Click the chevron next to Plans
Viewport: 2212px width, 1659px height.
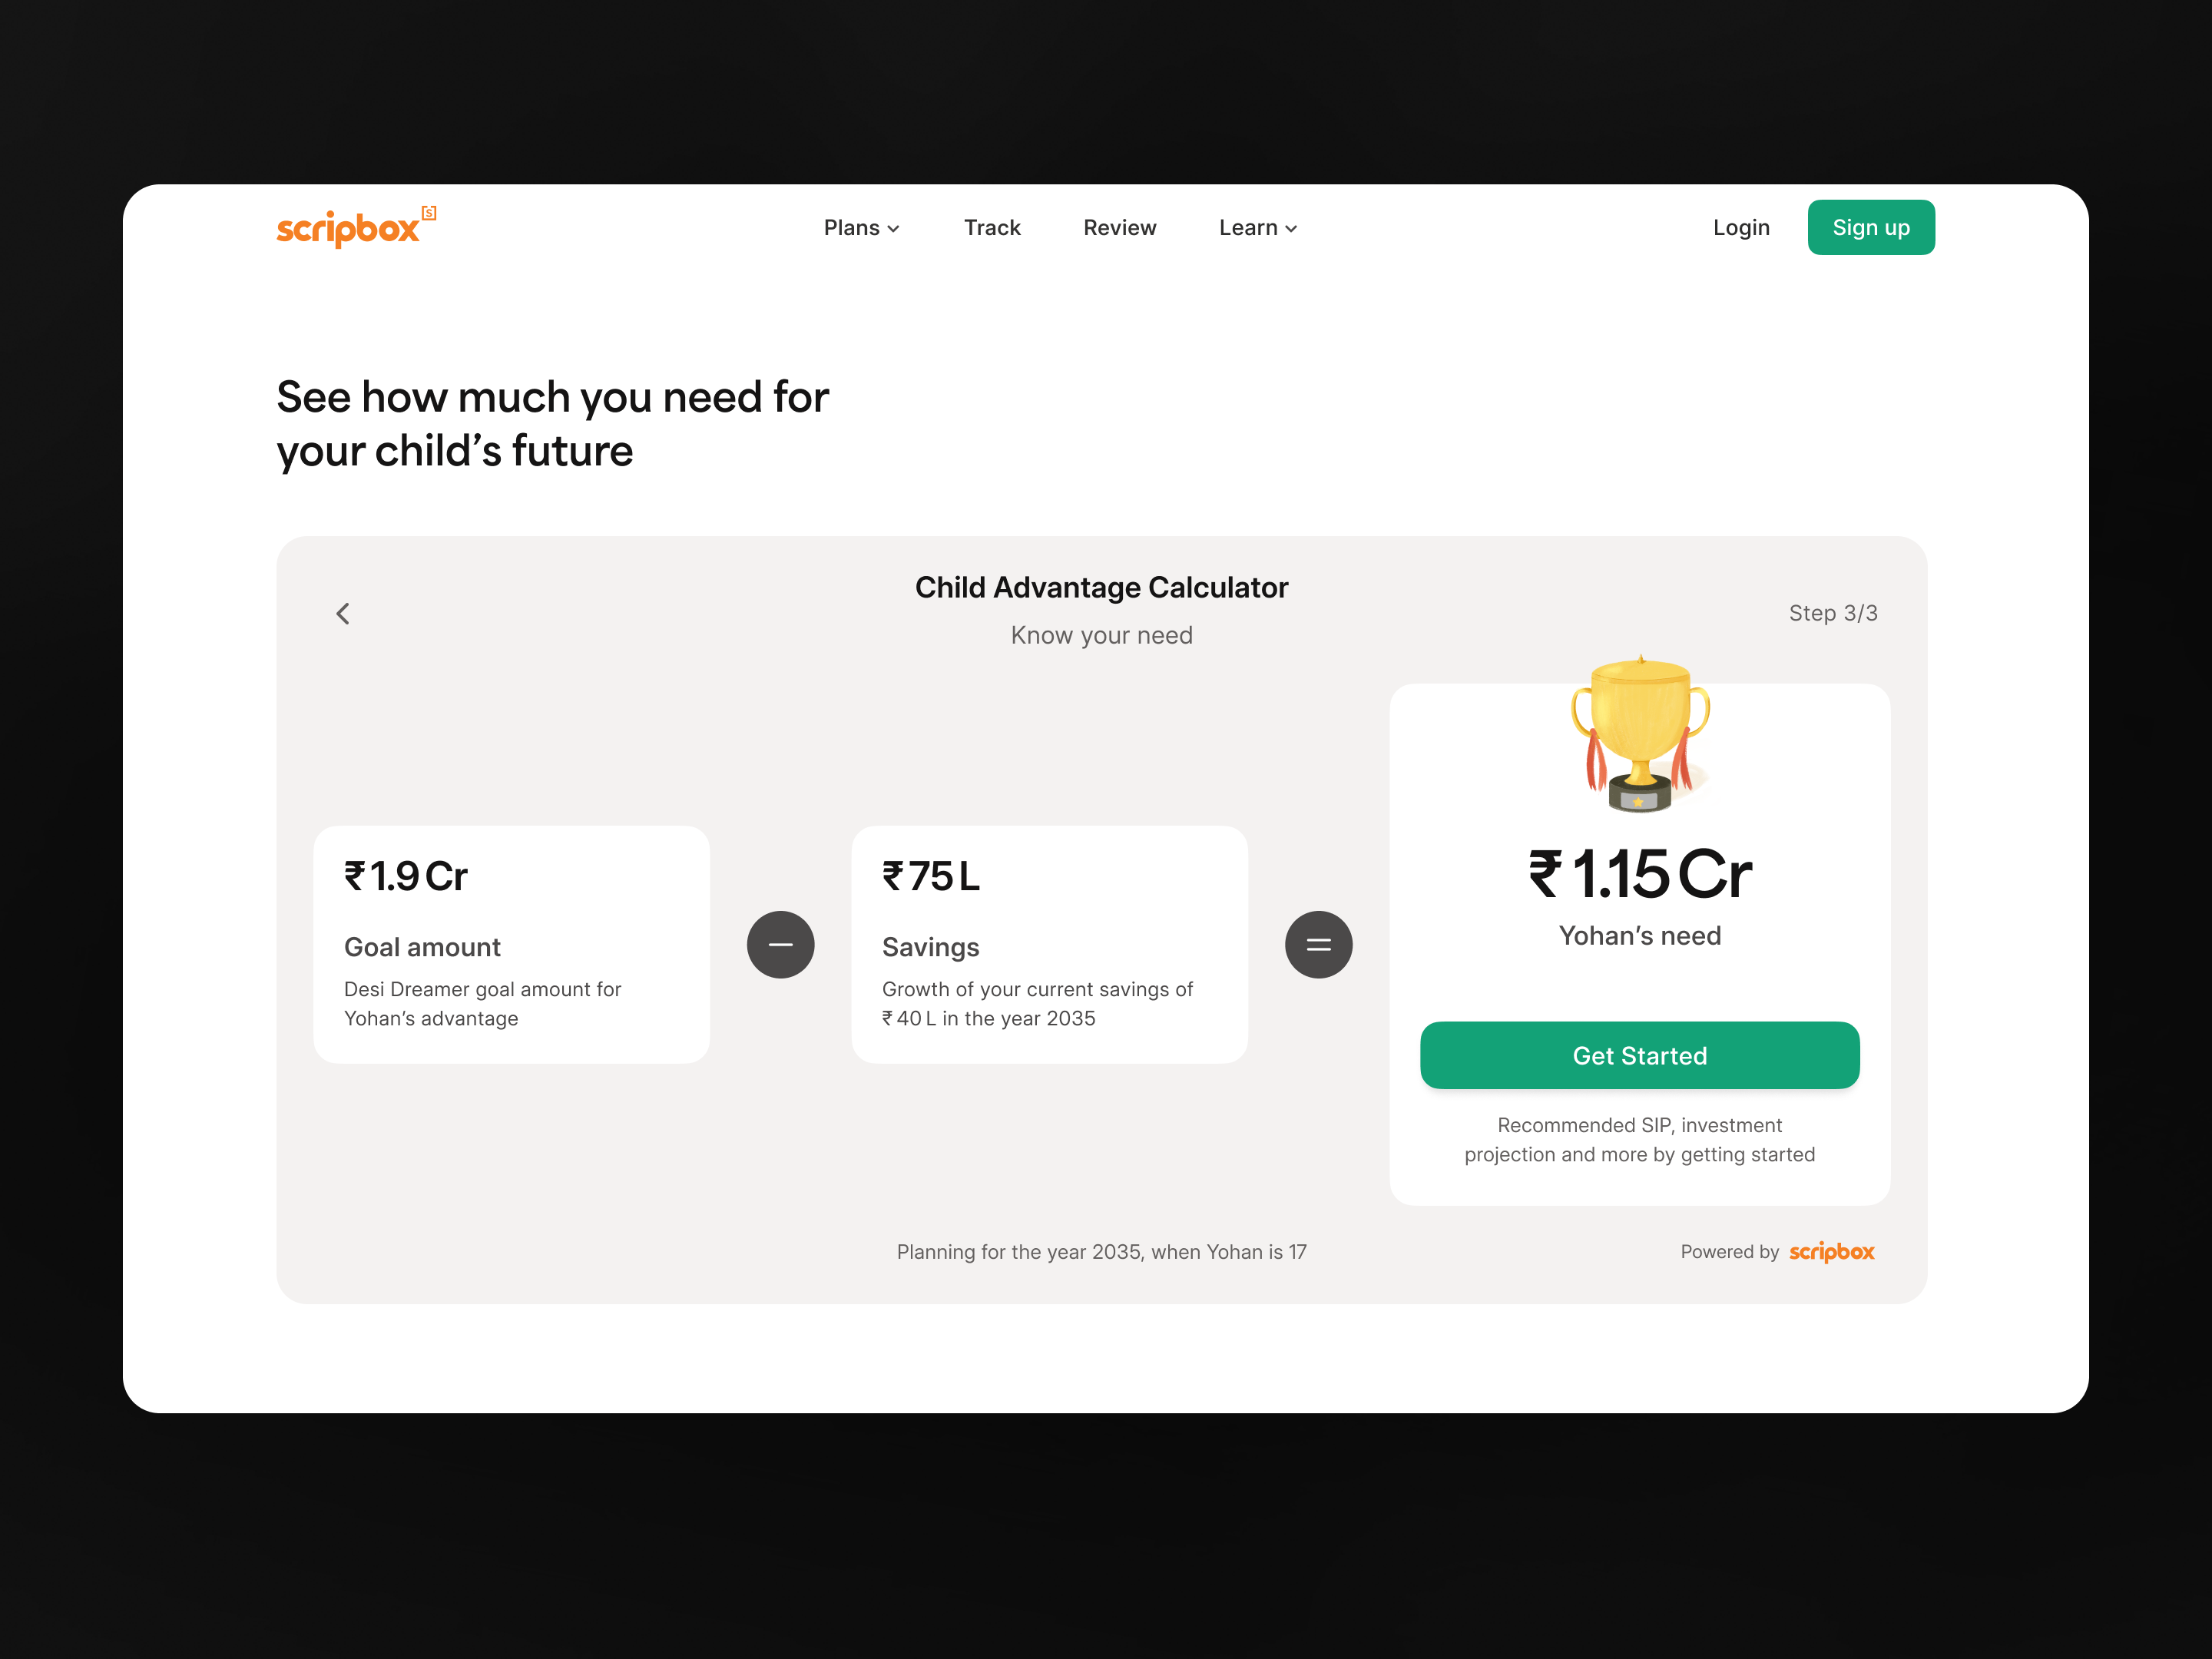coord(893,228)
